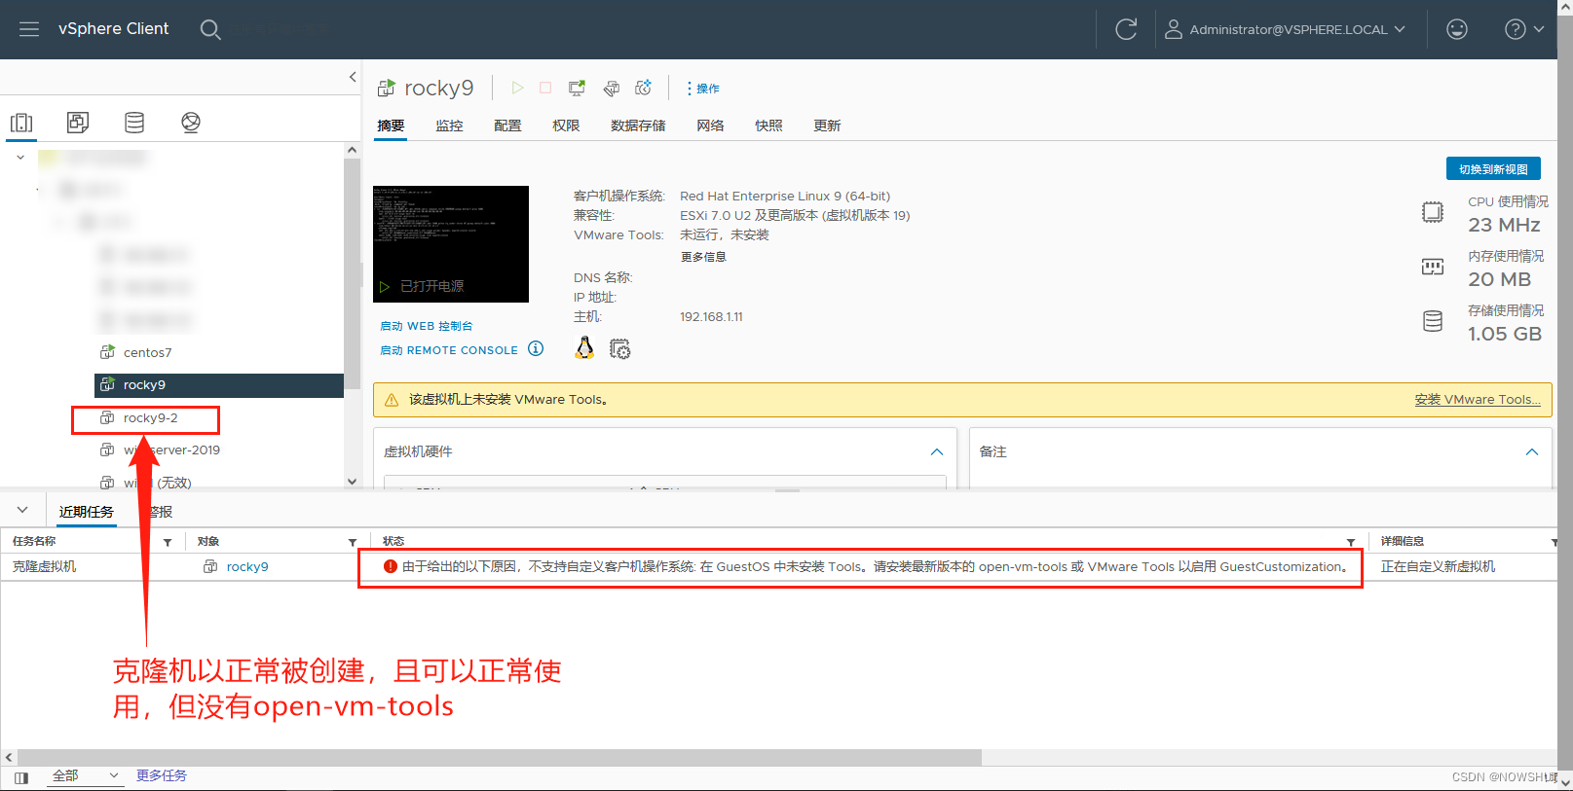The width and height of the screenshot is (1573, 791).
Task: Click the tasks horizontal scrollbar
Action: click(499, 757)
